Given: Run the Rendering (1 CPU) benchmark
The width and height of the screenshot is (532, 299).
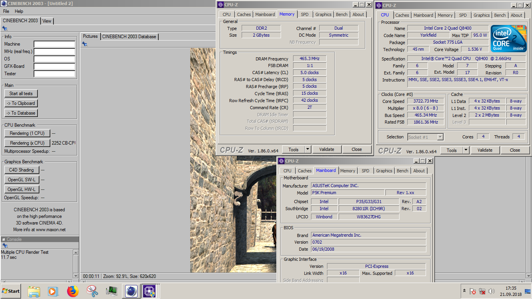Looking at the screenshot, I should coord(27,133).
